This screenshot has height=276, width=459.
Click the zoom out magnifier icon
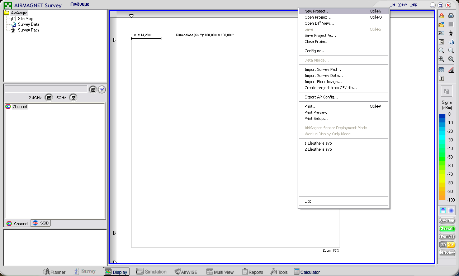coord(451,50)
